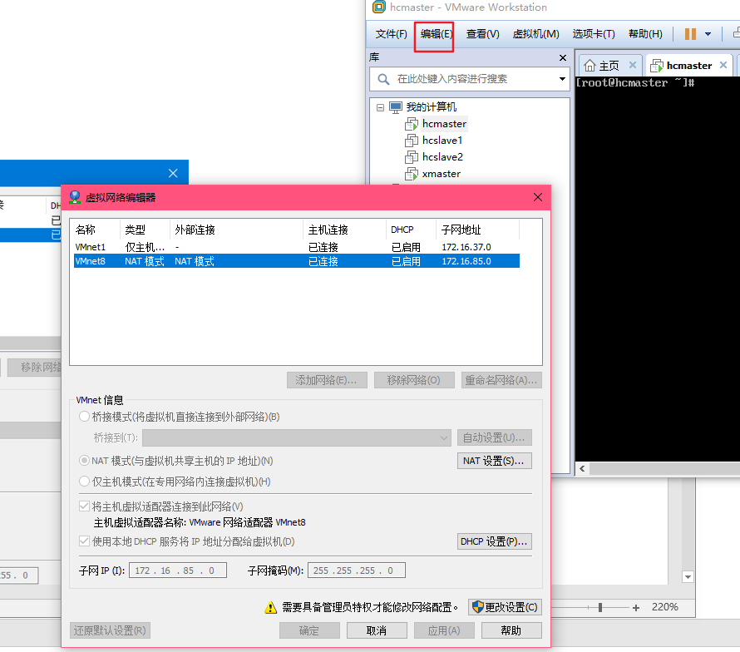Viewport: 740px width, 652px height.
Task: Click the home icon on 主页 tab
Action: (590, 65)
